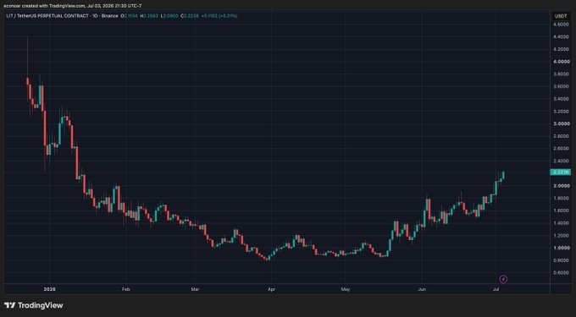This screenshot has width=576, height=317.
Task: Click the current price label 2.2236
Action: (x=560, y=172)
